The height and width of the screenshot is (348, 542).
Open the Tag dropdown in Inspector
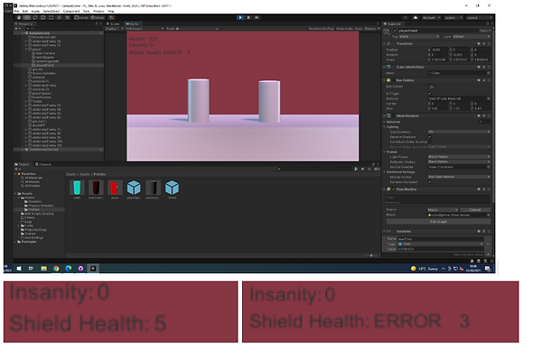point(418,37)
